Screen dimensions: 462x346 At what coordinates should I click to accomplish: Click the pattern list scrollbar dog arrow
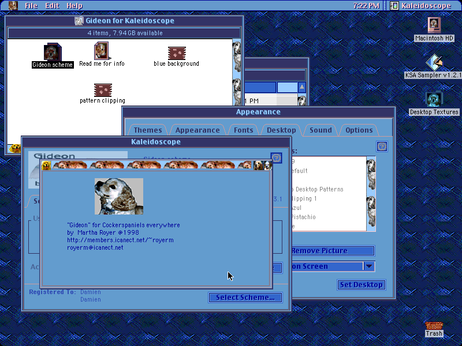pos(371,174)
